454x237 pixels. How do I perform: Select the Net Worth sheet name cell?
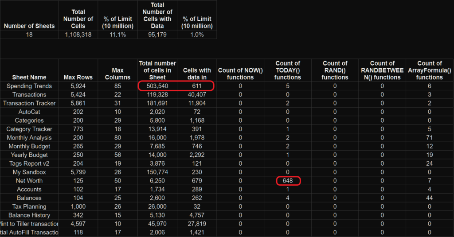(x=29, y=181)
